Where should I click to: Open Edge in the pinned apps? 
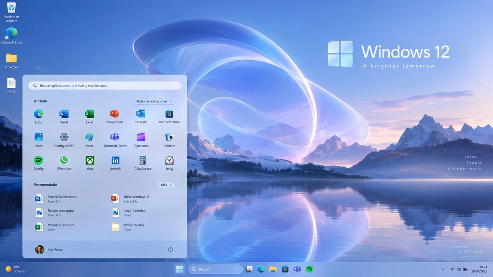click(39, 116)
